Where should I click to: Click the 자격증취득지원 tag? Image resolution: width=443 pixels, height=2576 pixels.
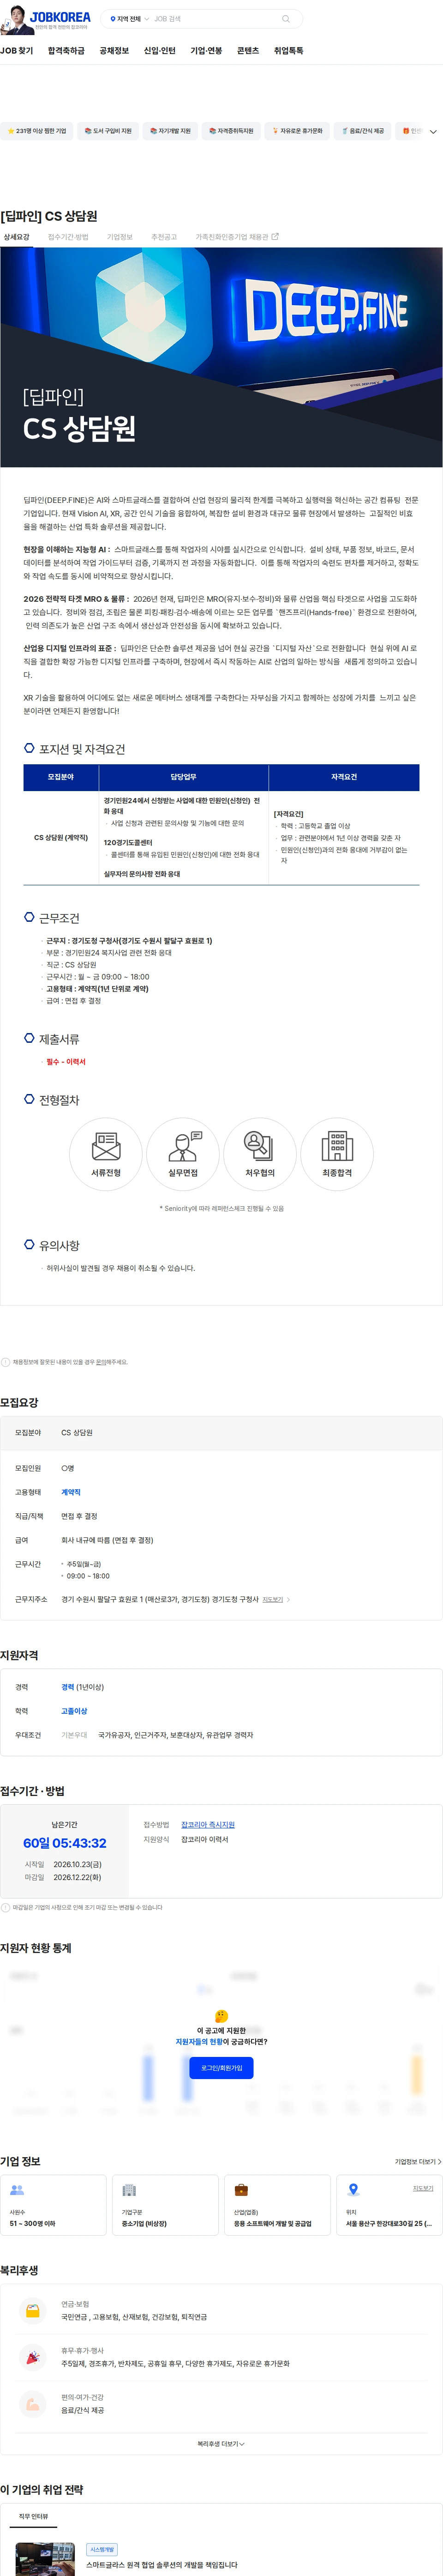point(231,131)
